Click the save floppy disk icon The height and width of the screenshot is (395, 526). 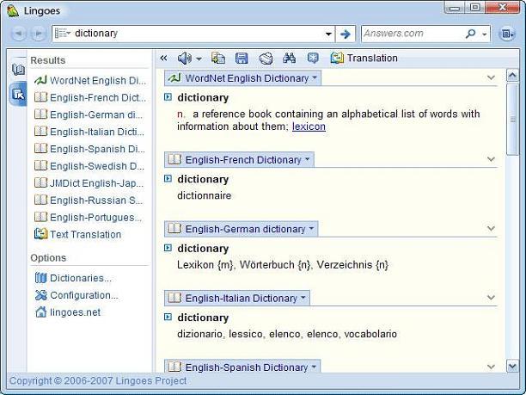(242, 59)
